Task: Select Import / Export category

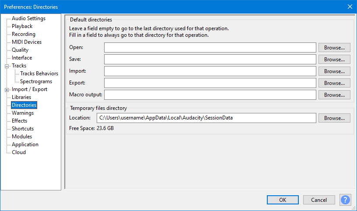Action: (29, 89)
